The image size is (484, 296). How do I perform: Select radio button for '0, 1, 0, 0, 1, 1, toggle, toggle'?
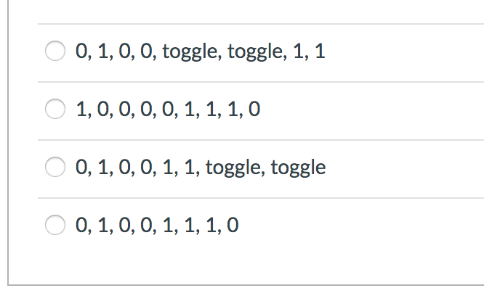[x=56, y=168]
